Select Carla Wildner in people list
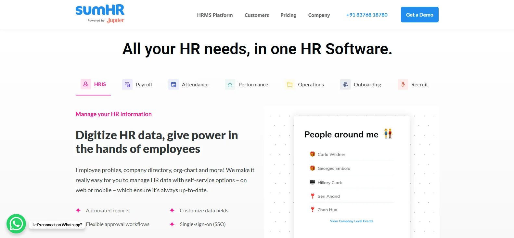The height and width of the screenshot is (238, 514). click(x=331, y=155)
